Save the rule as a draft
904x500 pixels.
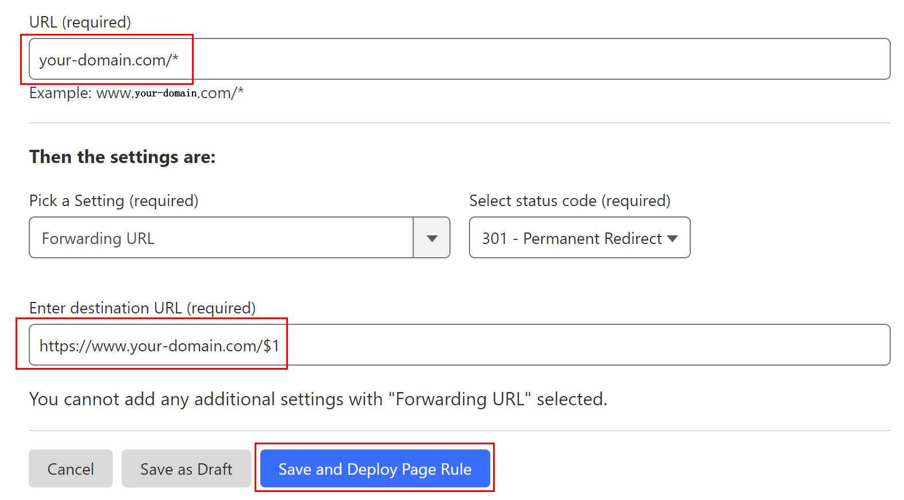pos(186,468)
